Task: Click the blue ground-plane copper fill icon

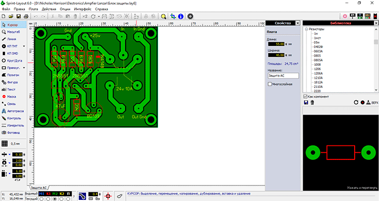Action: click(x=82, y=196)
